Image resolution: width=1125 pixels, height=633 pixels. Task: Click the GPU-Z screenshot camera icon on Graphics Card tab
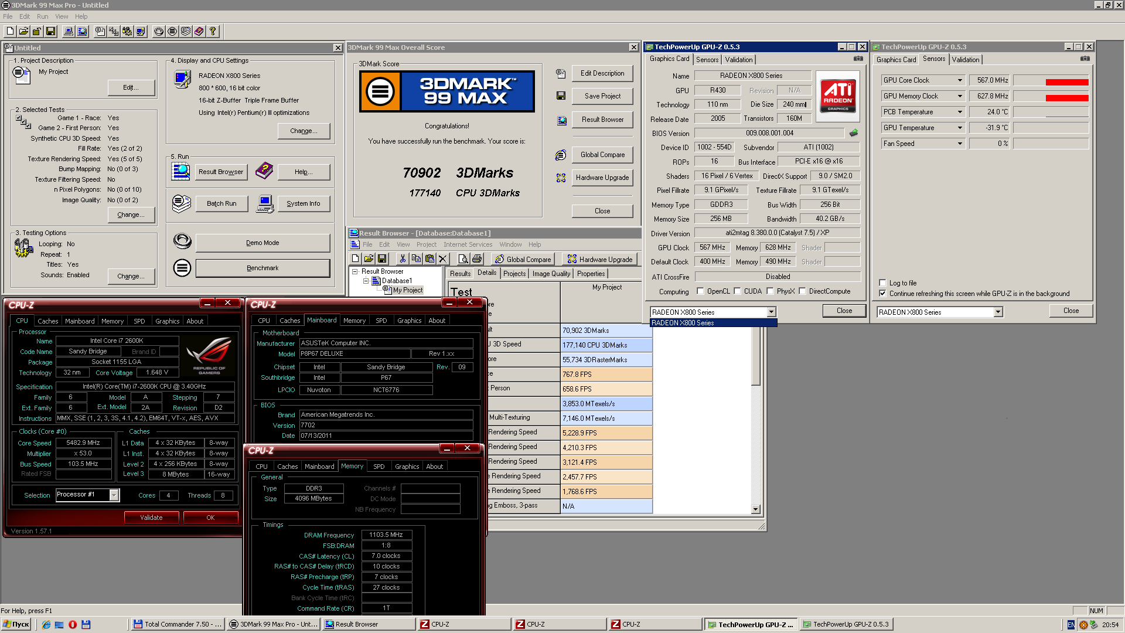point(858,59)
